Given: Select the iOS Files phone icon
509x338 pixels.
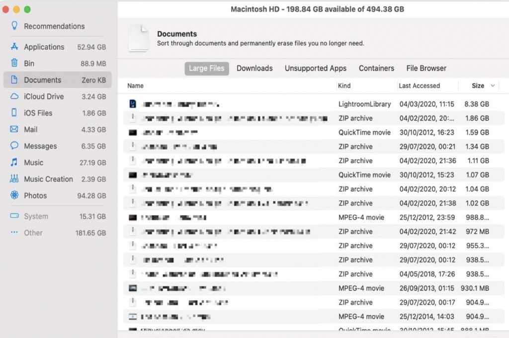Looking at the screenshot, I should pyautogui.click(x=14, y=113).
